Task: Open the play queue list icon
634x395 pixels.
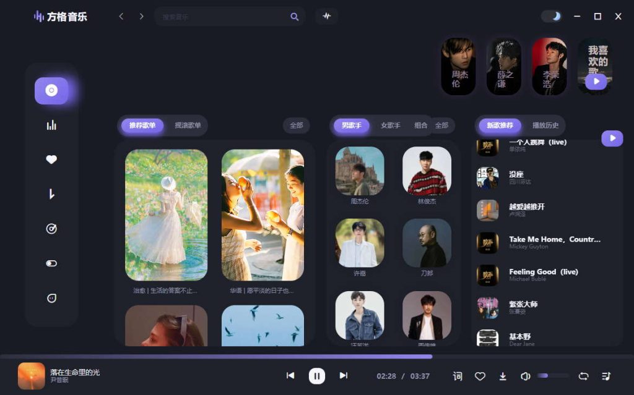Action: pyautogui.click(x=606, y=376)
